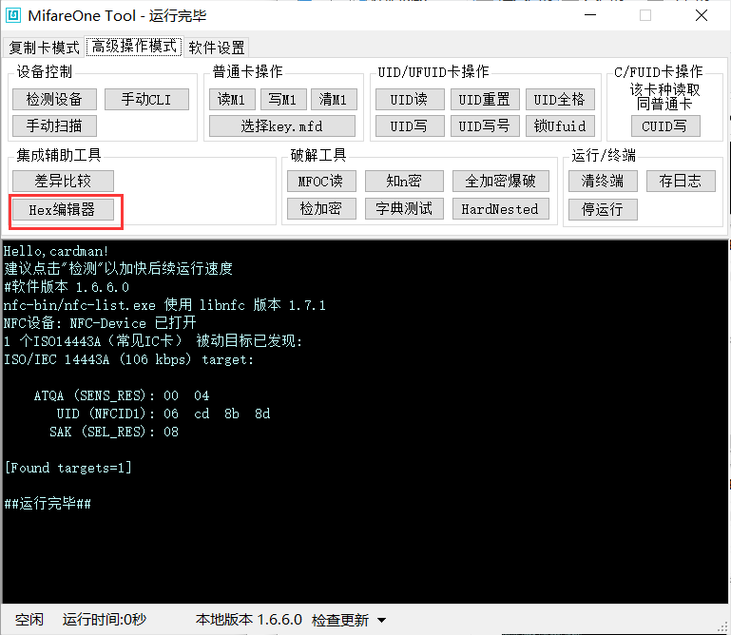Click the UID全格 button

560,99
